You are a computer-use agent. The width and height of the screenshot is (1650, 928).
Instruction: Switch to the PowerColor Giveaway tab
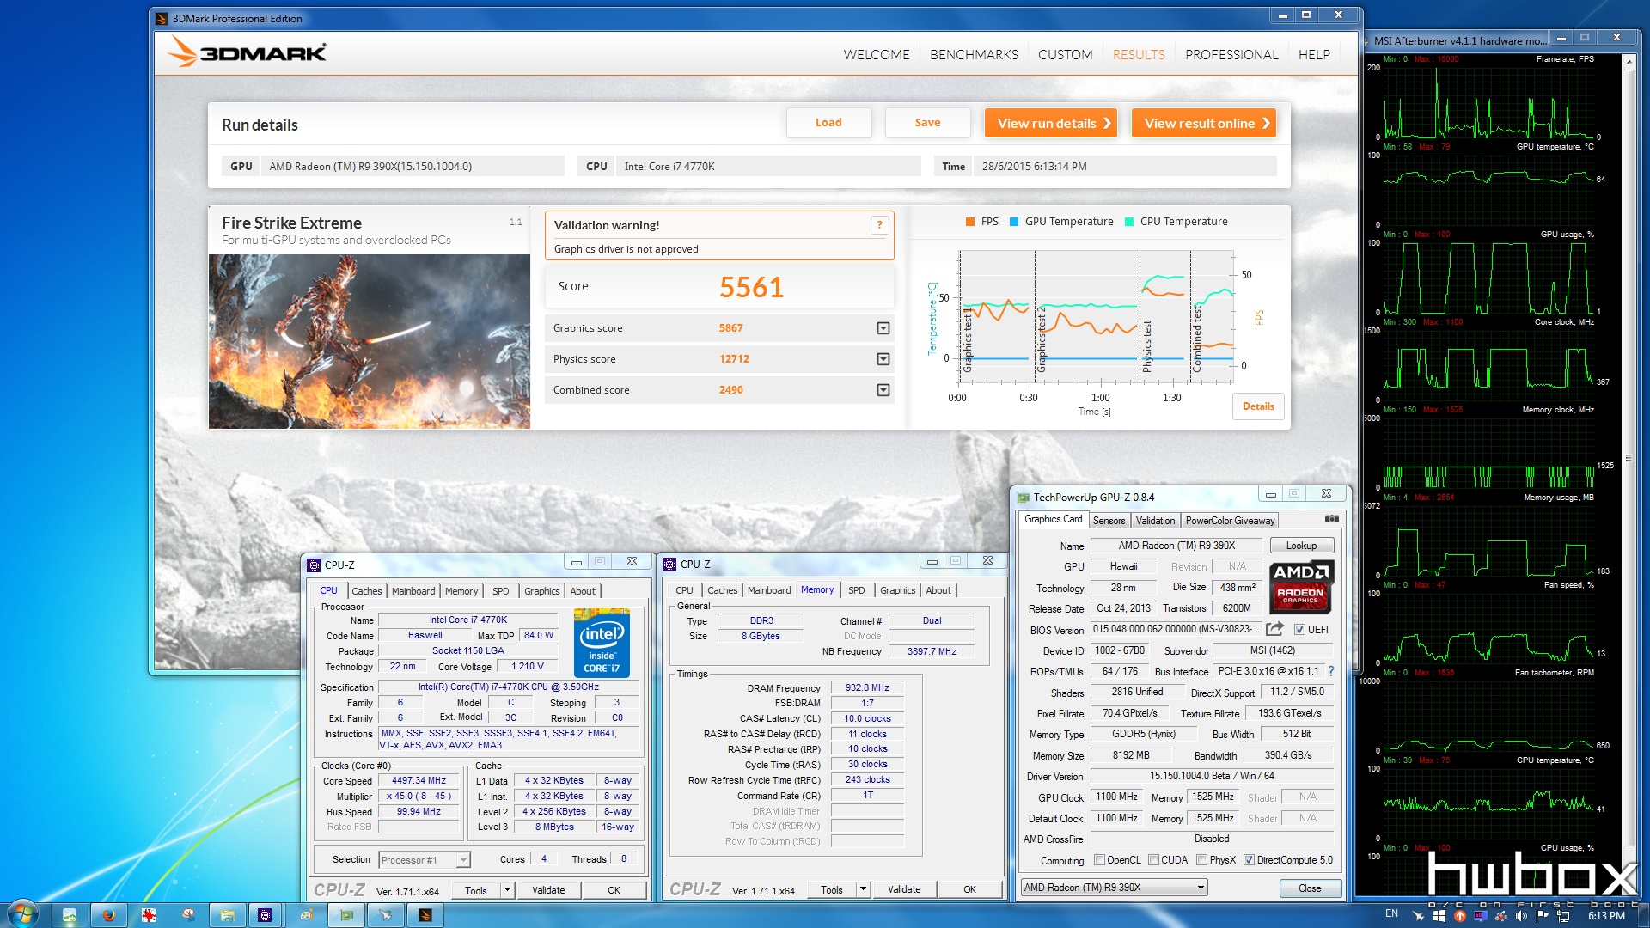1230,521
